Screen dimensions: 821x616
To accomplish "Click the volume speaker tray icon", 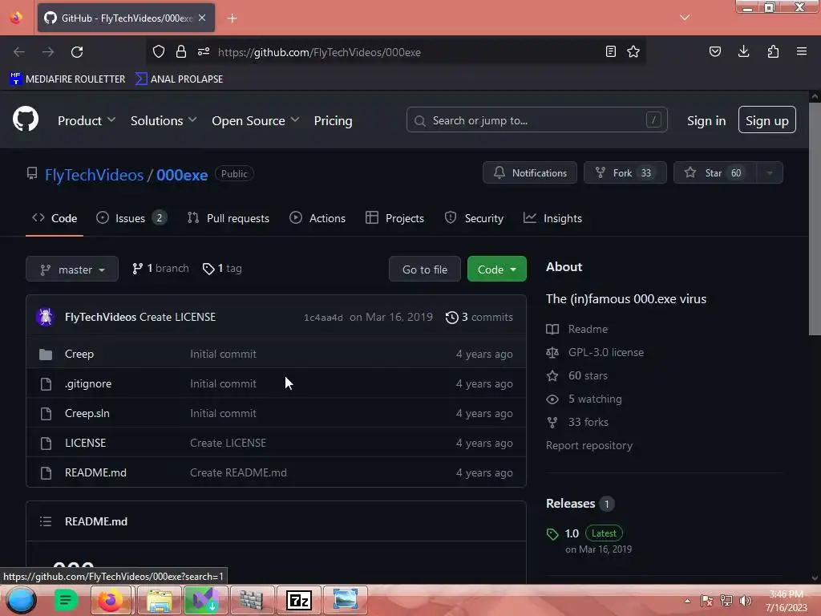I will (746, 601).
